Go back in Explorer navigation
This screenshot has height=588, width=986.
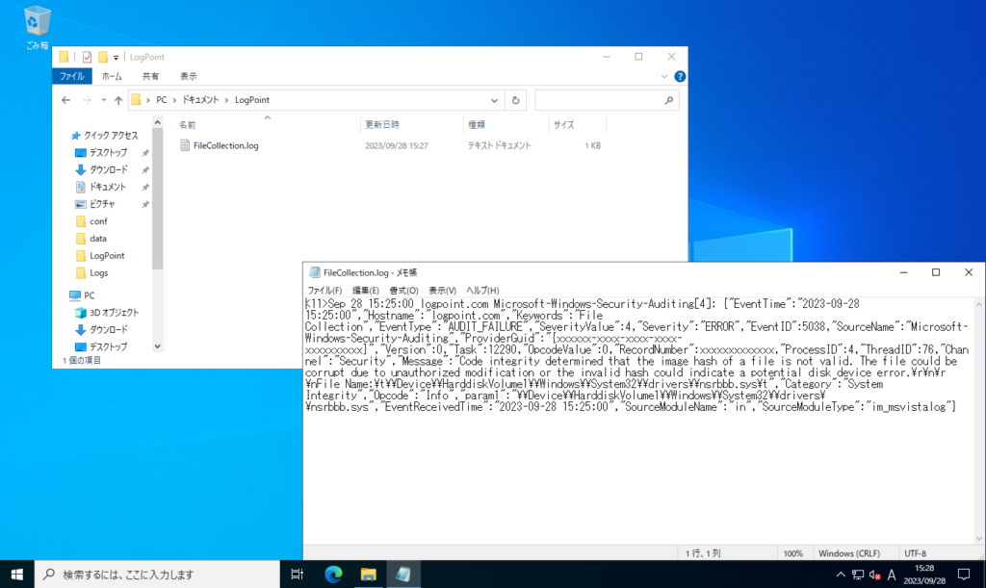tap(66, 100)
